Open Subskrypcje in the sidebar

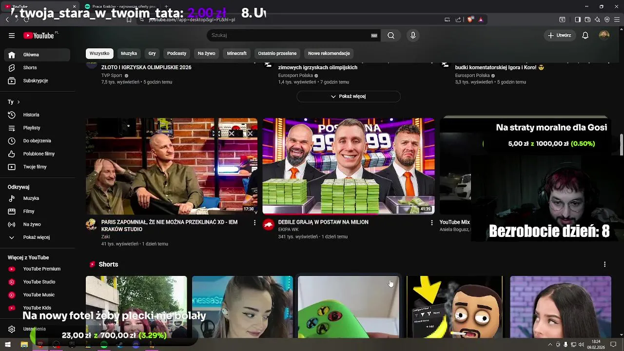pos(38,80)
